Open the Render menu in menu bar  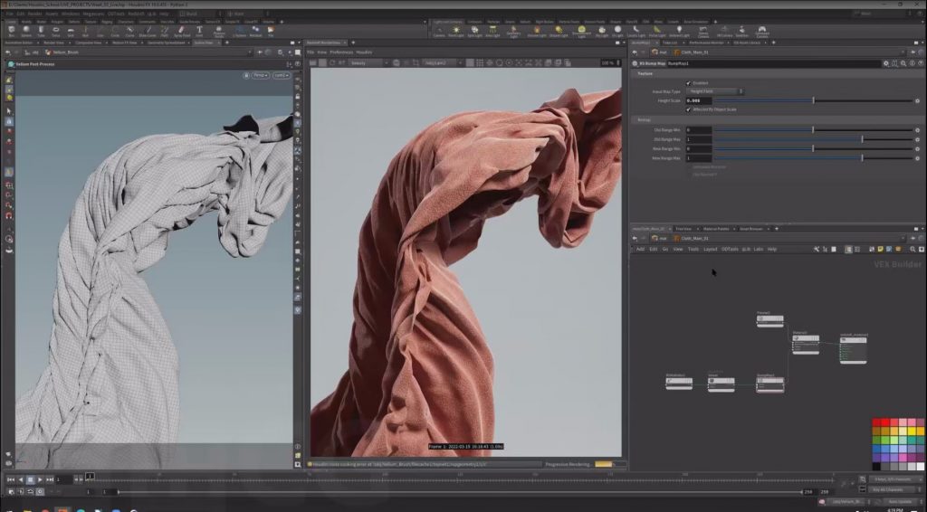[35, 13]
